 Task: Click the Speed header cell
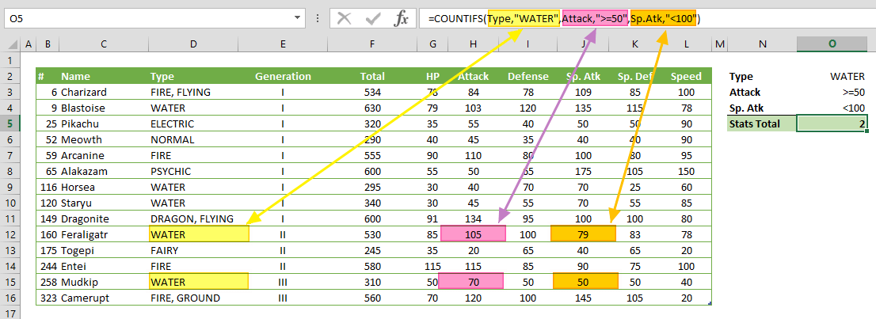[686, 77]
